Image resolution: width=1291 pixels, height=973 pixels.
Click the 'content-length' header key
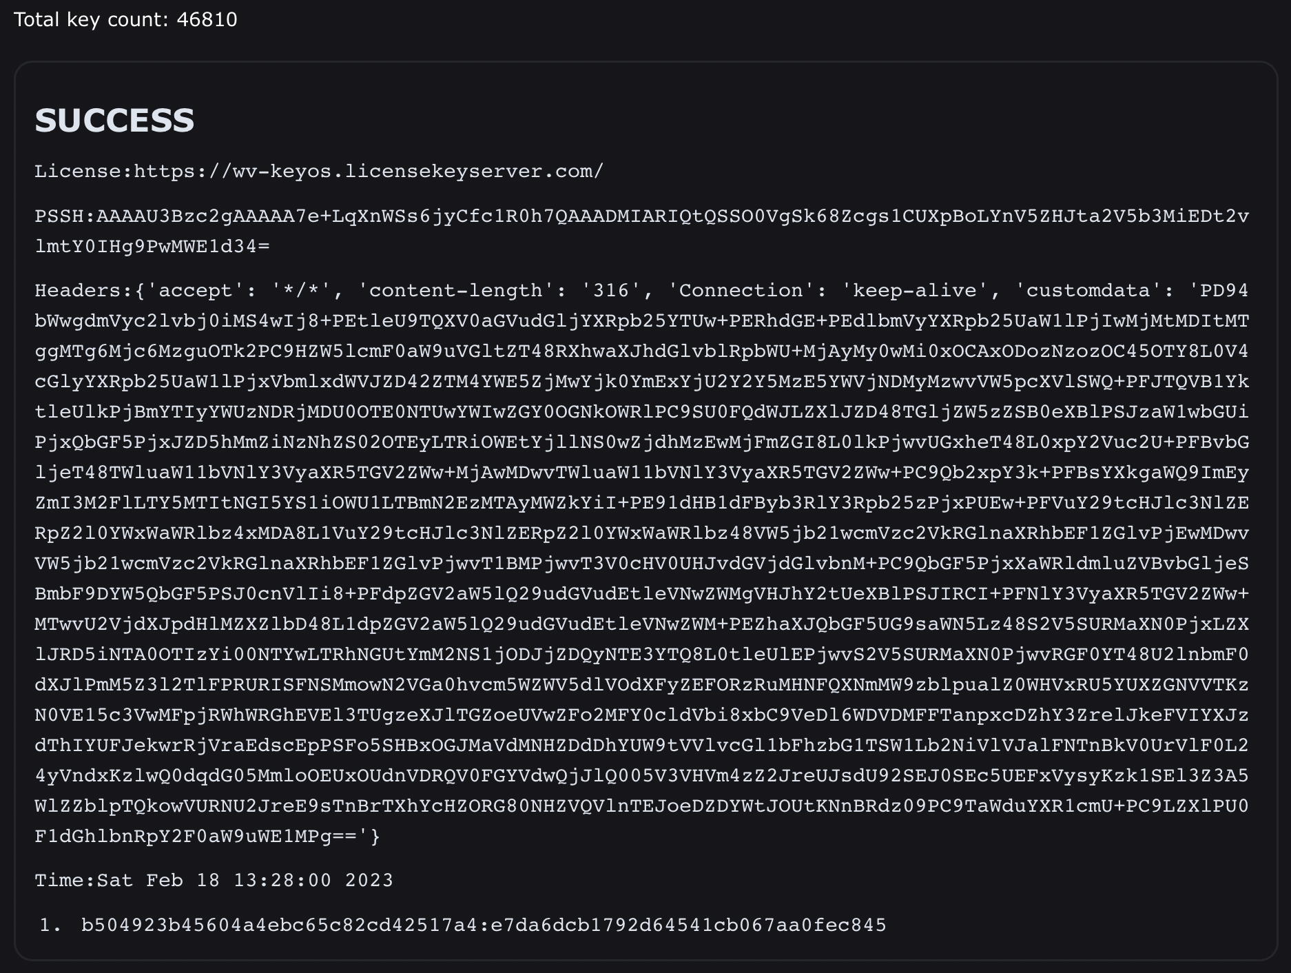[x=455, y=291]
